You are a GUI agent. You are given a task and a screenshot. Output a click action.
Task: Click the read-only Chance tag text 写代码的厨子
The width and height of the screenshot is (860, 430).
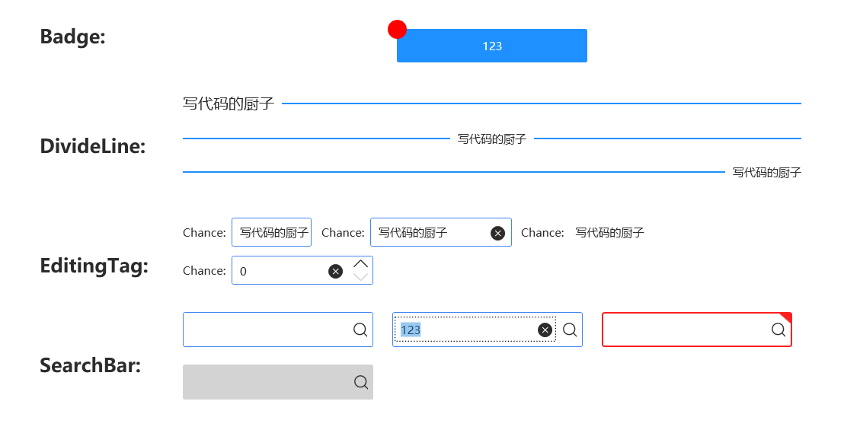[x=609, y=233]
